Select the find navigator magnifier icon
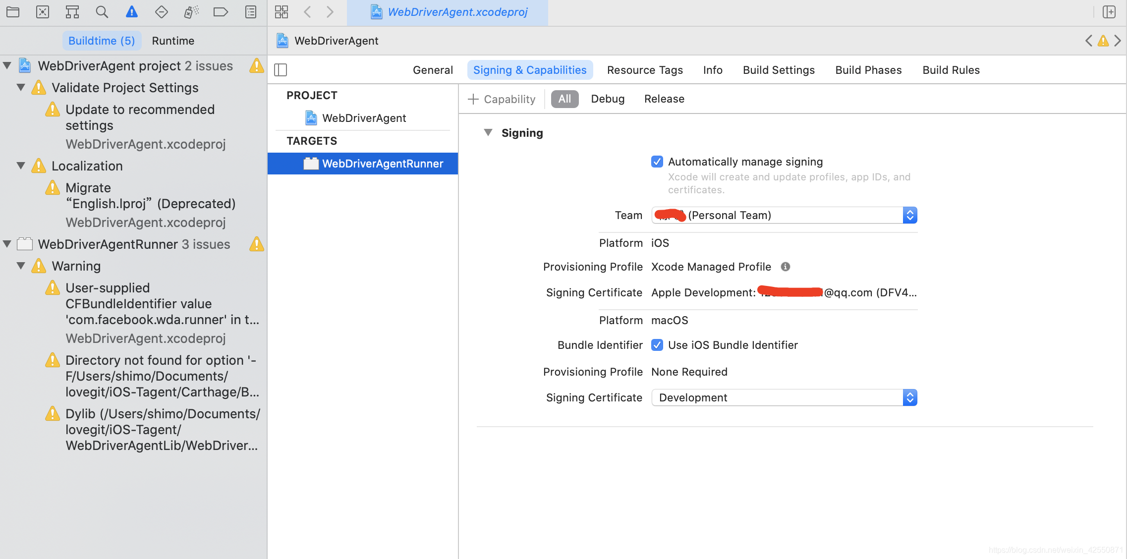 (102, 12)
